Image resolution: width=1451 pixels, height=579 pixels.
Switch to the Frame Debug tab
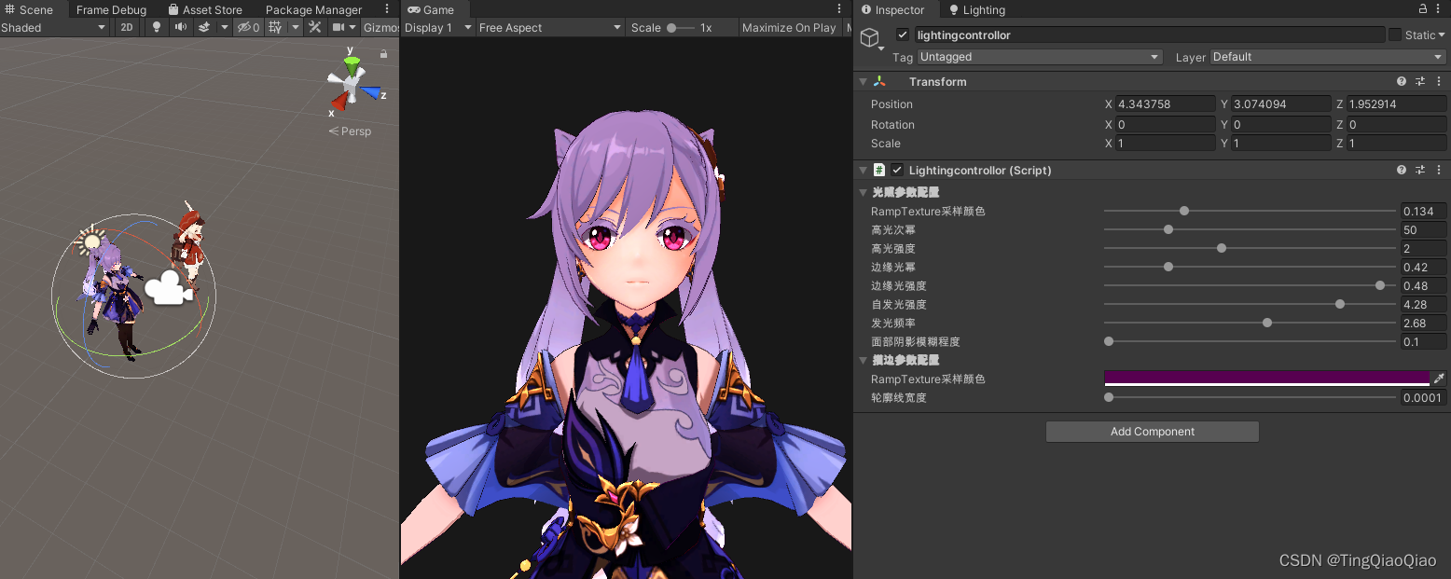click(111, 9)
